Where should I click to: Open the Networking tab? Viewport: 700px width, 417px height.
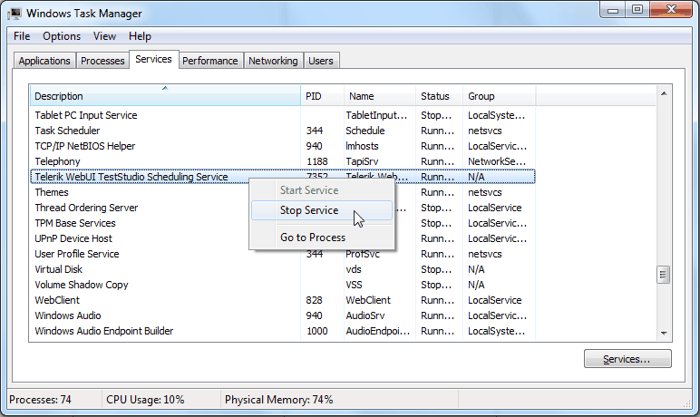point(273,61)
